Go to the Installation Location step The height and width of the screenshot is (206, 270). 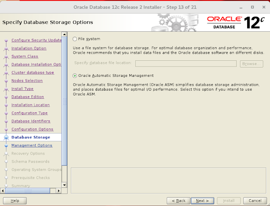31,105
